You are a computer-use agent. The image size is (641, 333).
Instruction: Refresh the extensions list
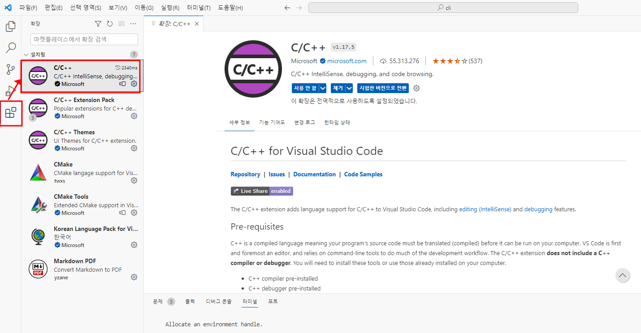click(x=110, y=24)
